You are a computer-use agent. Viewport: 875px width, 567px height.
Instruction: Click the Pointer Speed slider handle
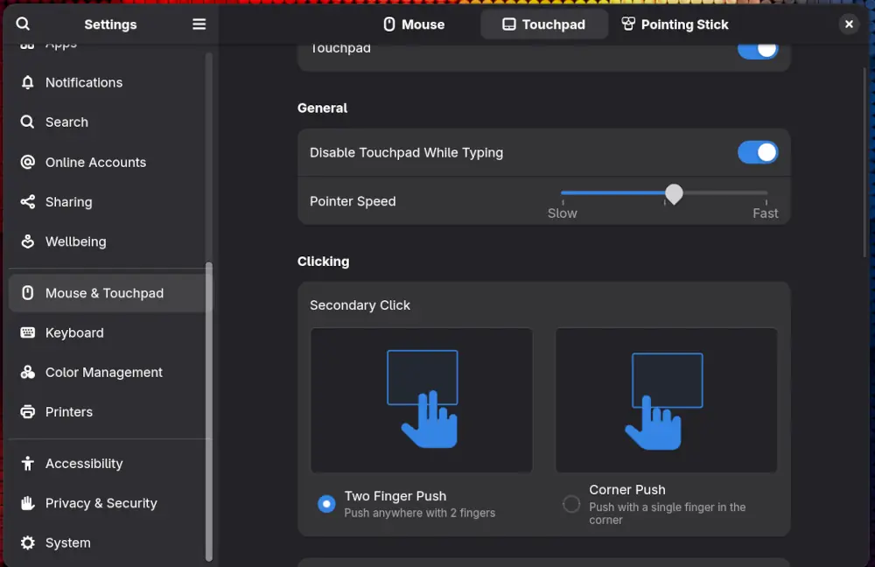[674, 194]
